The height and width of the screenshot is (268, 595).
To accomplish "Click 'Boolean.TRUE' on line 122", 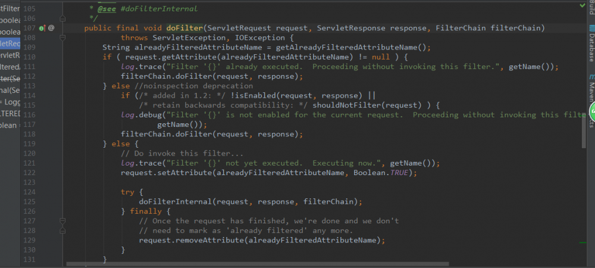I will 381,173.
